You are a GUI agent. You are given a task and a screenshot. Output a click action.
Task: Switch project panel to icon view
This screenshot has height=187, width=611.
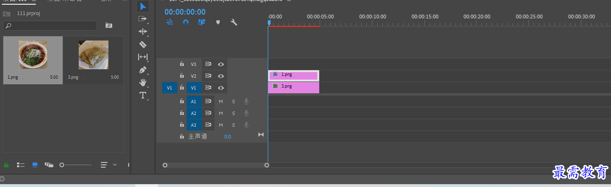pyautogui.click(x=35, y=165)
